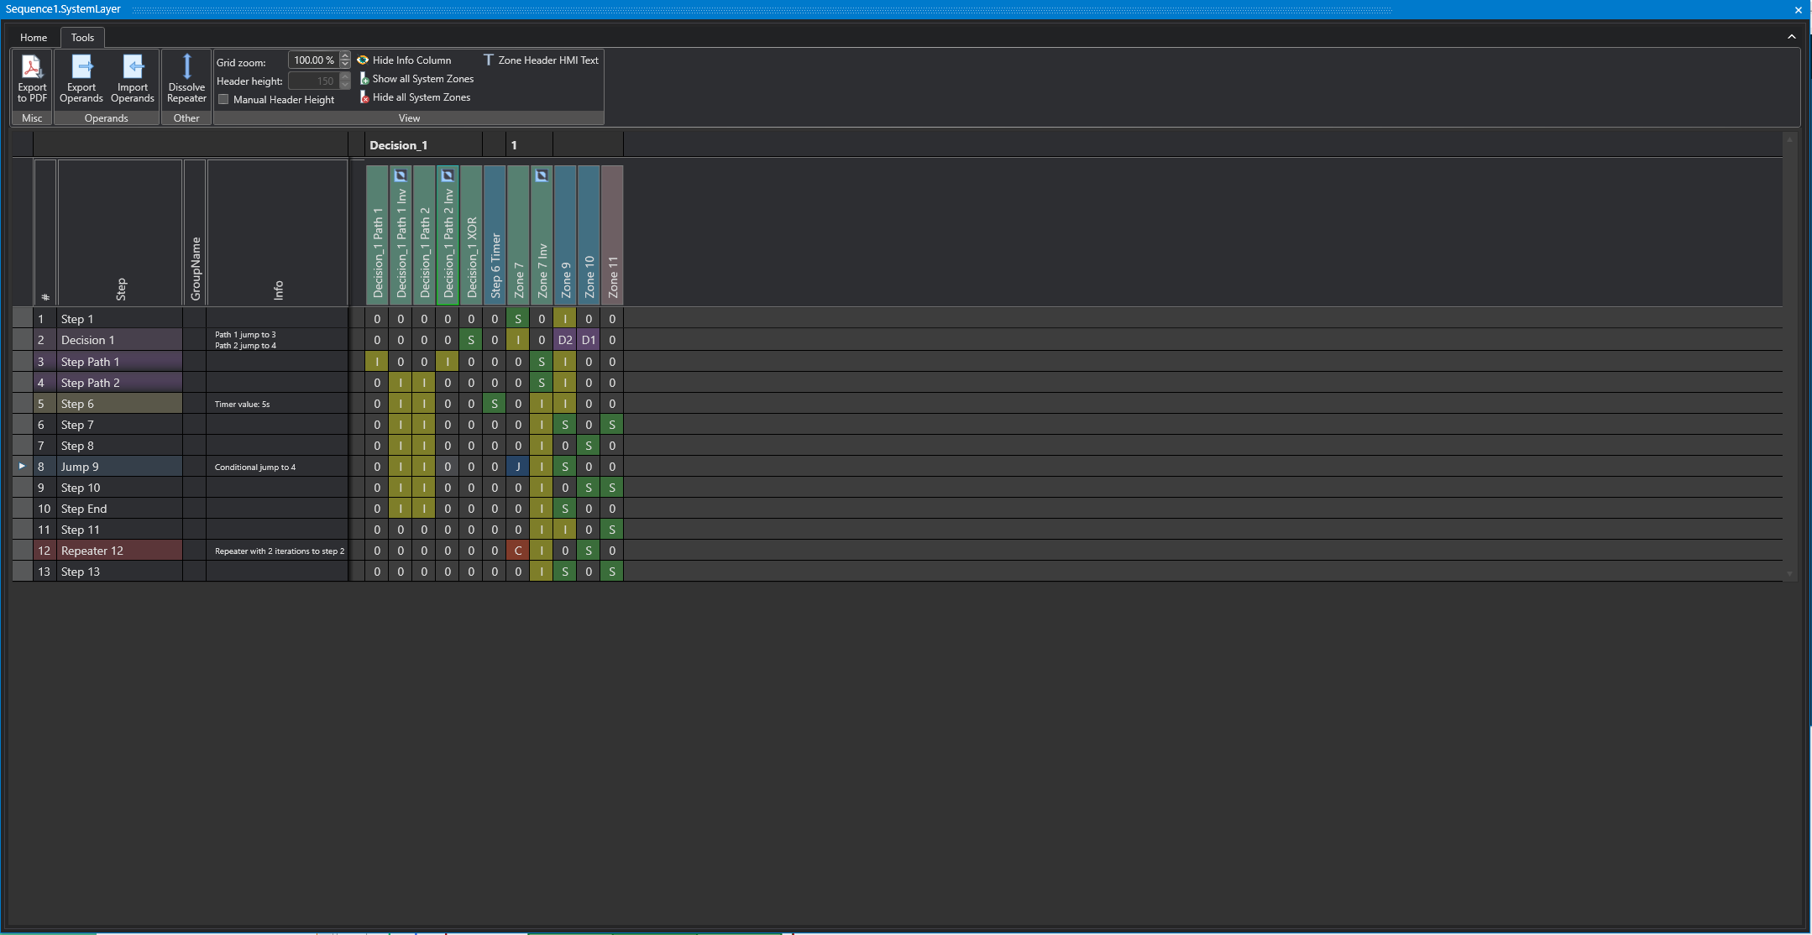
Task: Switch to the Home tab
Action: click(x=34, y=37)
